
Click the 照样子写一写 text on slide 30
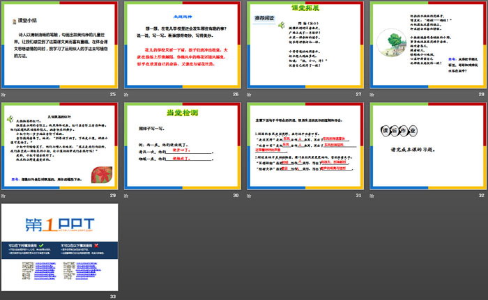(152, 128)
